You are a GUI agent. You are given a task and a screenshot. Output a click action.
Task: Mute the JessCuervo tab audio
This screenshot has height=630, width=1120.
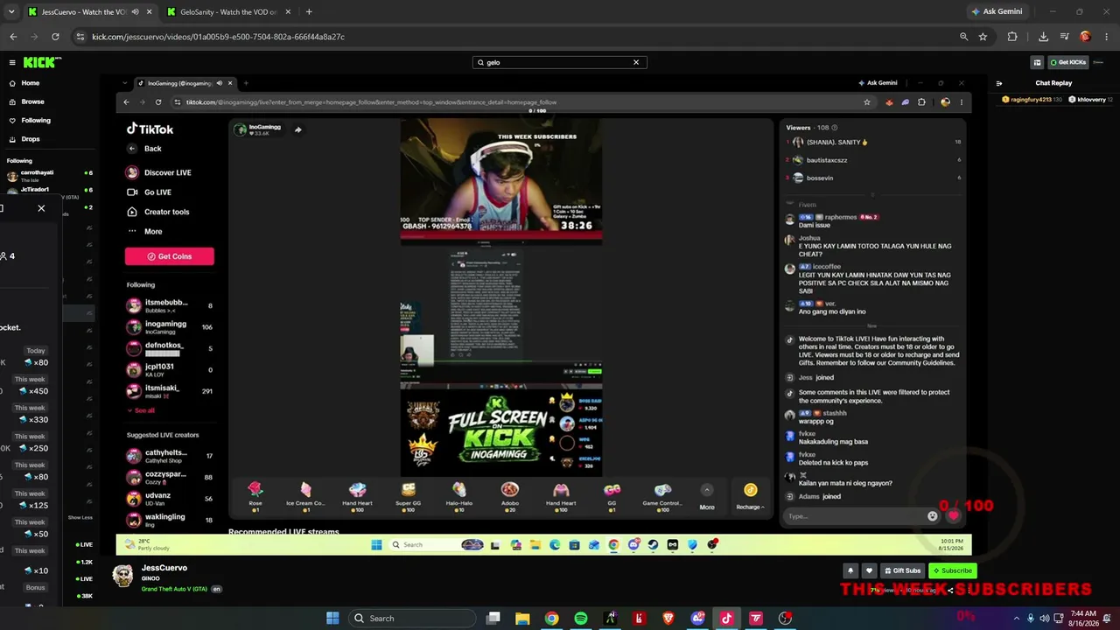coord(135,12)
